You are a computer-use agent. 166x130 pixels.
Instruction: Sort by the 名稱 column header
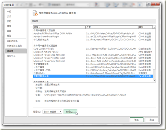point(59,27)
